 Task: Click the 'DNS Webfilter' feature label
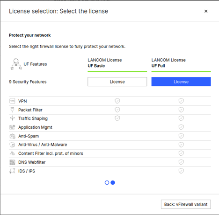tap(32, 162)
